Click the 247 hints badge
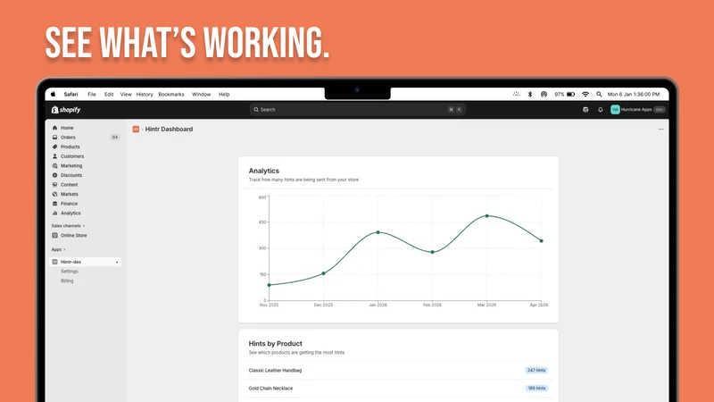 click(x=536, y=371)
